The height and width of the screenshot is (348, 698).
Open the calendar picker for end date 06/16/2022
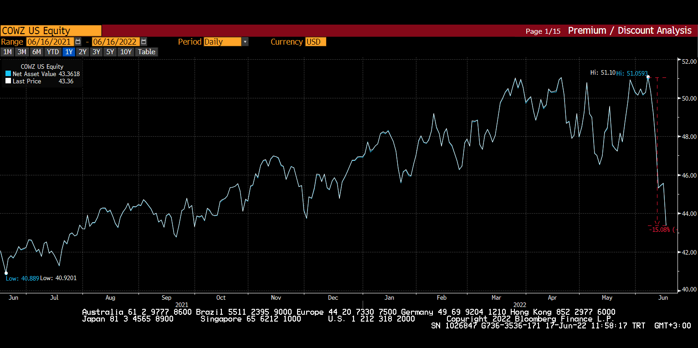click(144, 41)
